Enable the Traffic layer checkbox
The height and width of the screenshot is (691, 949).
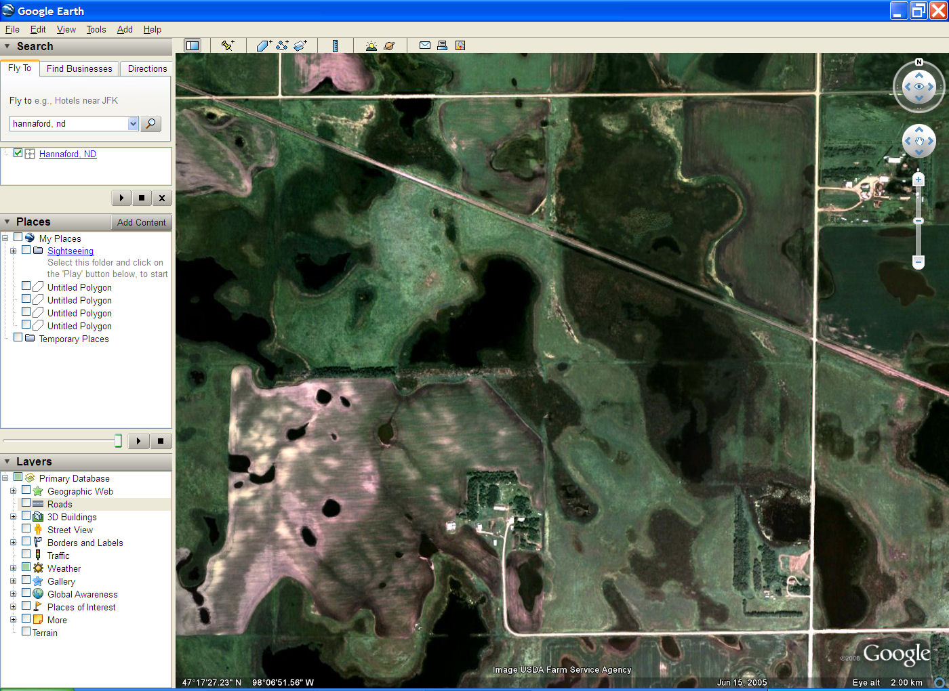(26, 554)
